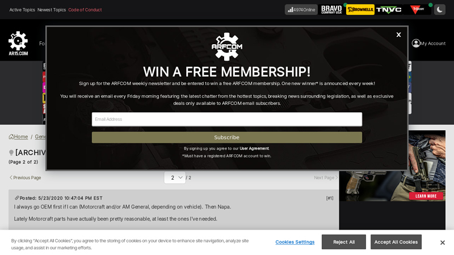Copy the post permalink chain icon

click(17, 198)
